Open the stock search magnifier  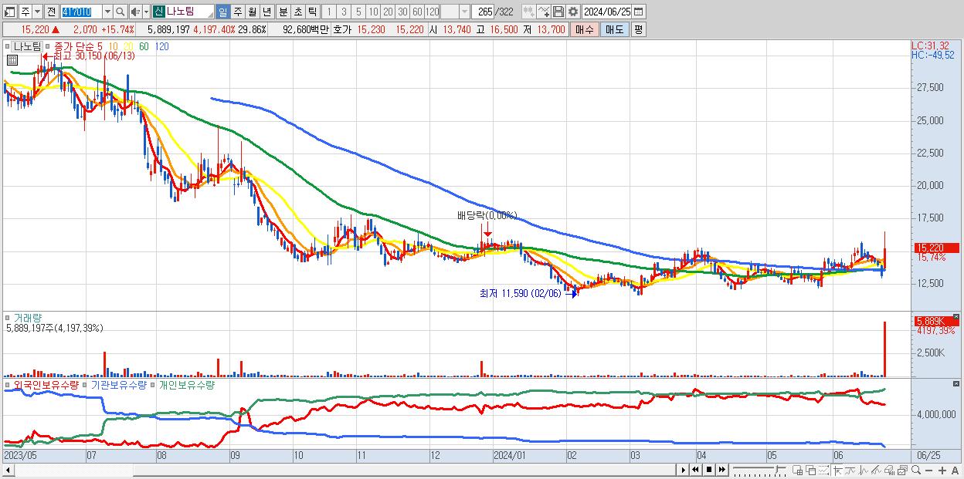tap(120, 12)
